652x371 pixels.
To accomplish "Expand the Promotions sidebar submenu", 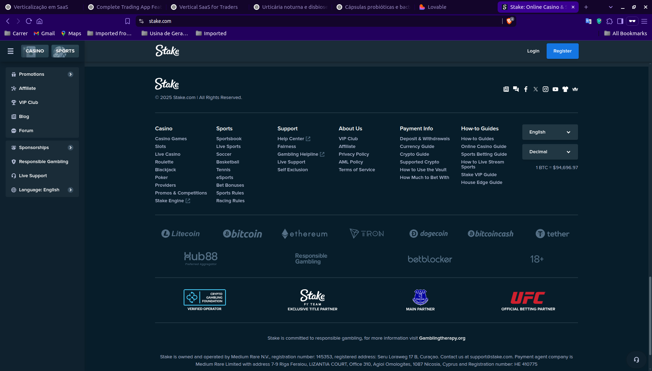I will (x=70, y=74).
